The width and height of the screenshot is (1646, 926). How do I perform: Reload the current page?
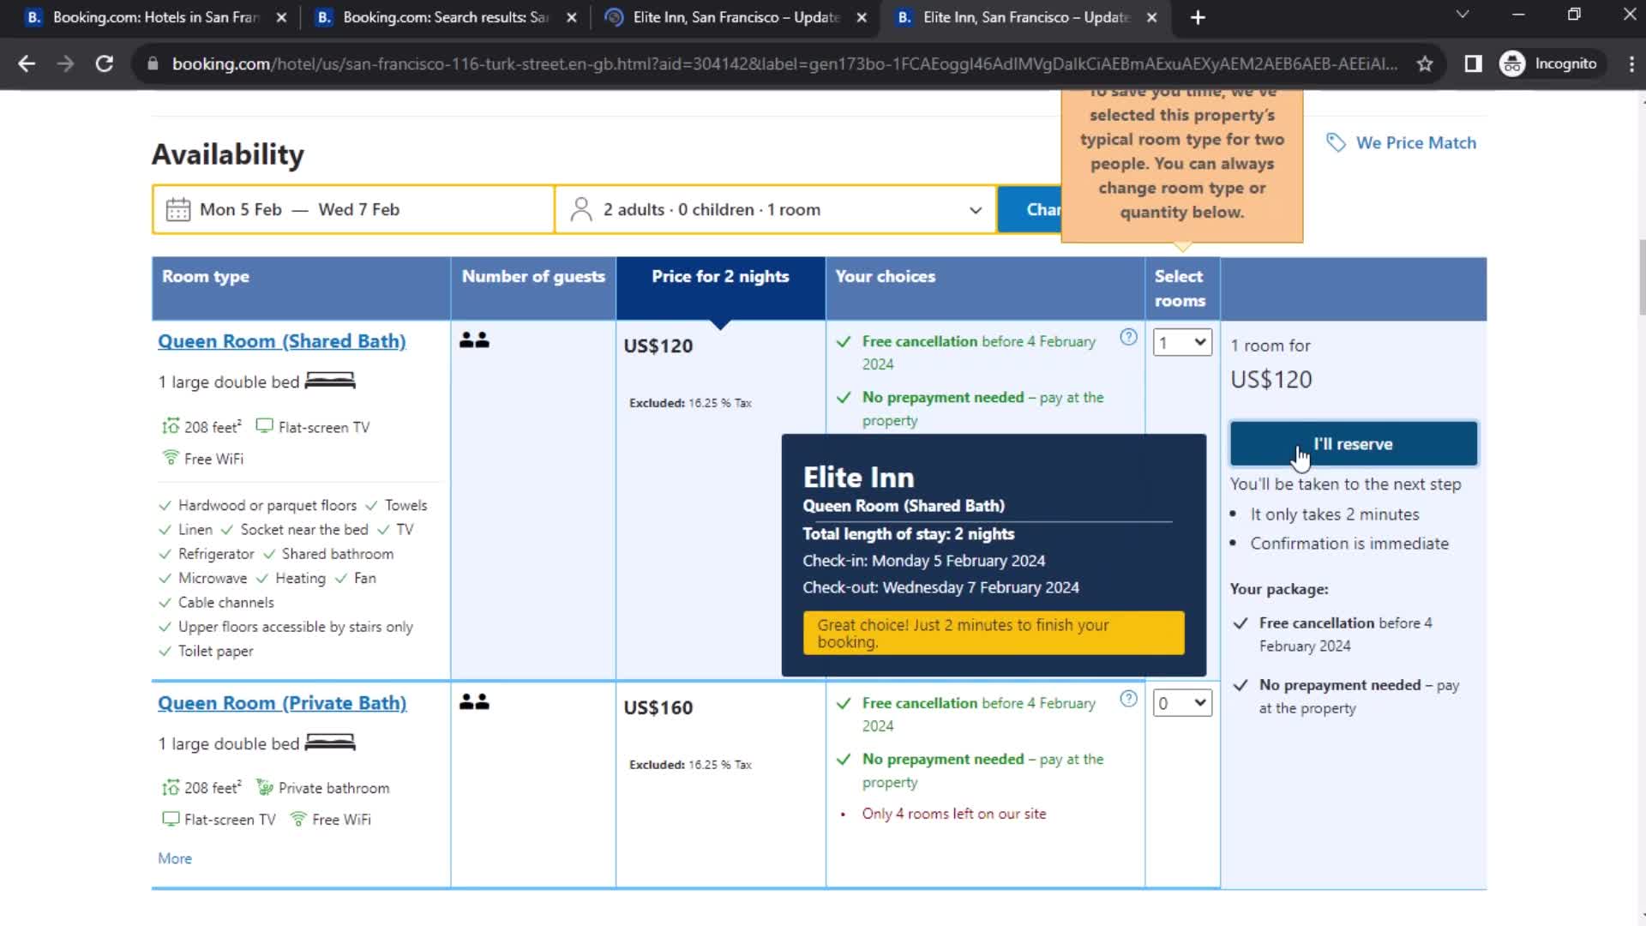point(105,63)
